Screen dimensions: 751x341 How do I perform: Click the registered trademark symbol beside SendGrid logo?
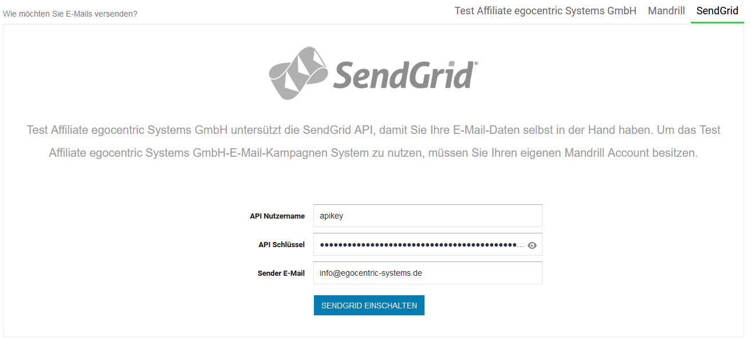pos(475,64)
